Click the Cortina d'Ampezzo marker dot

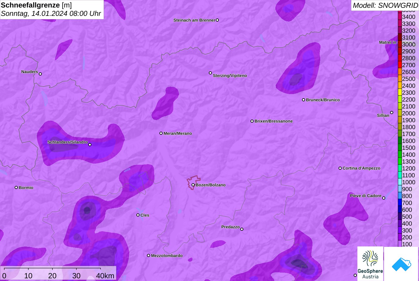[340, 168]
